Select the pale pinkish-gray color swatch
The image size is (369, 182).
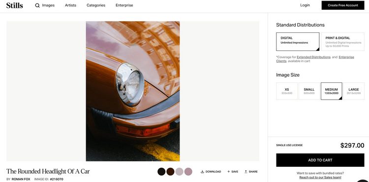[179, 172]
